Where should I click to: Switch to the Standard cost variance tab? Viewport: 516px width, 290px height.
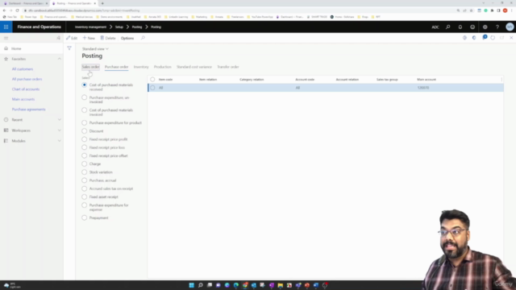click(194, 67)
